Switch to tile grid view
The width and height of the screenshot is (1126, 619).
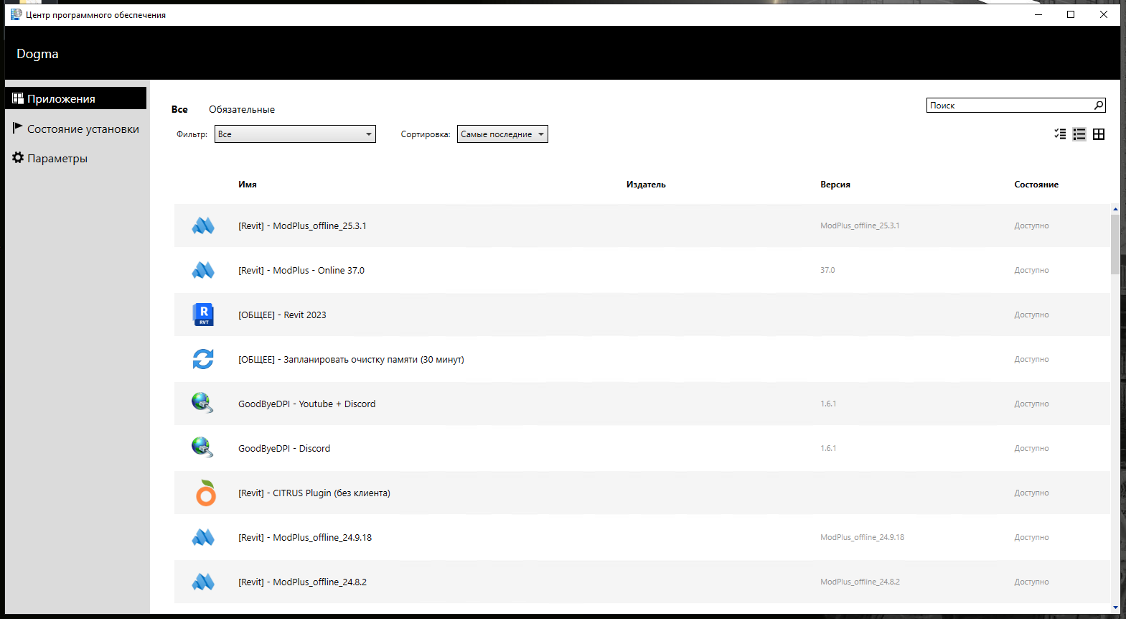[x=1099, y=134]
